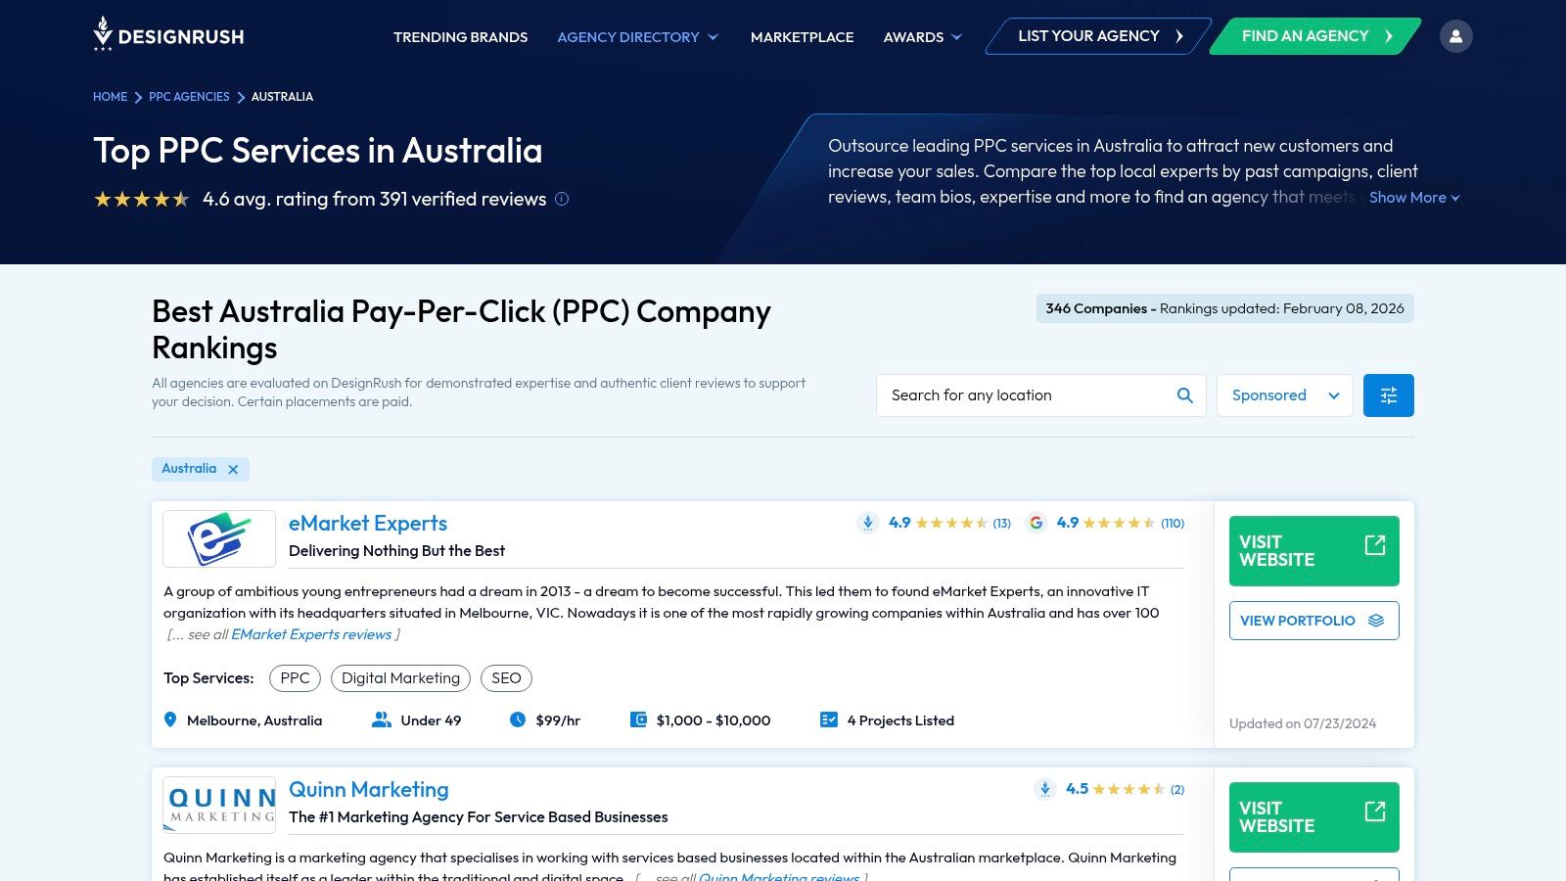
Task: Open the Sponsored sort dropdown
Action: coord(1284,395)
